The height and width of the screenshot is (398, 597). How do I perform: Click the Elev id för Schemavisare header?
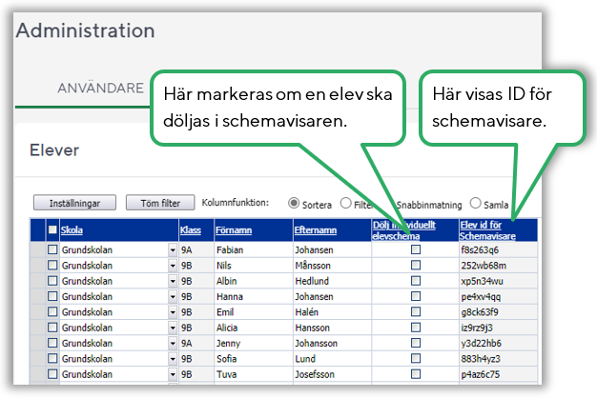click(489, 229)
